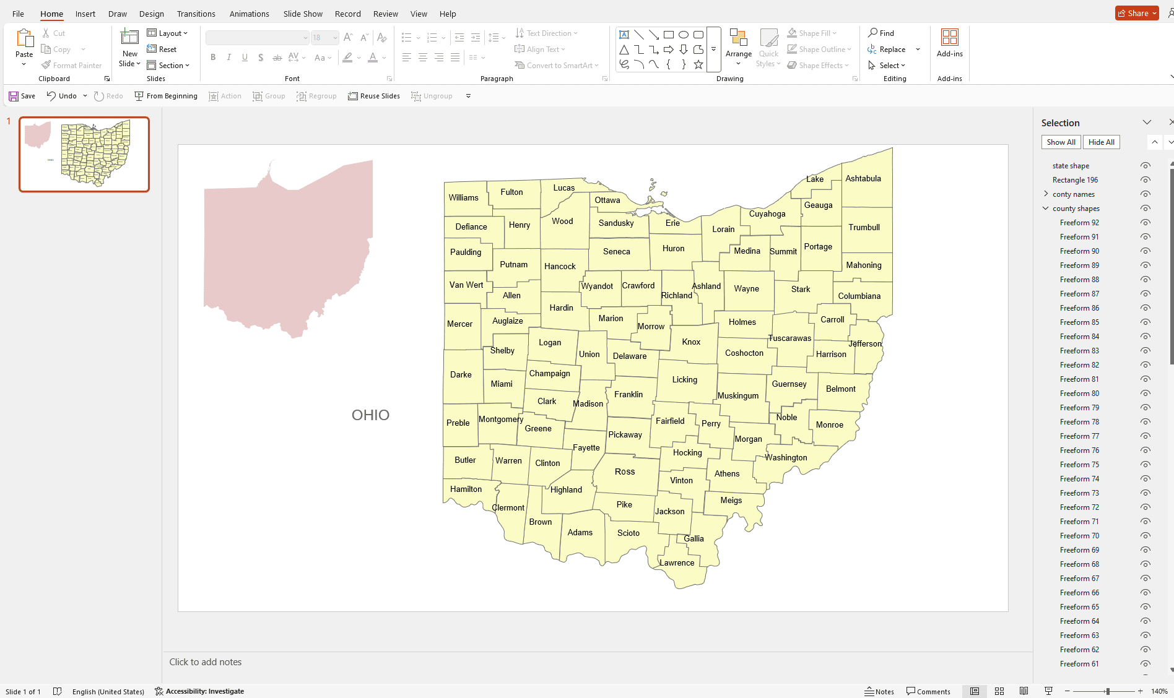Click the Format Painter brush
Screen dimensions: 1174x698
(46, 65)
